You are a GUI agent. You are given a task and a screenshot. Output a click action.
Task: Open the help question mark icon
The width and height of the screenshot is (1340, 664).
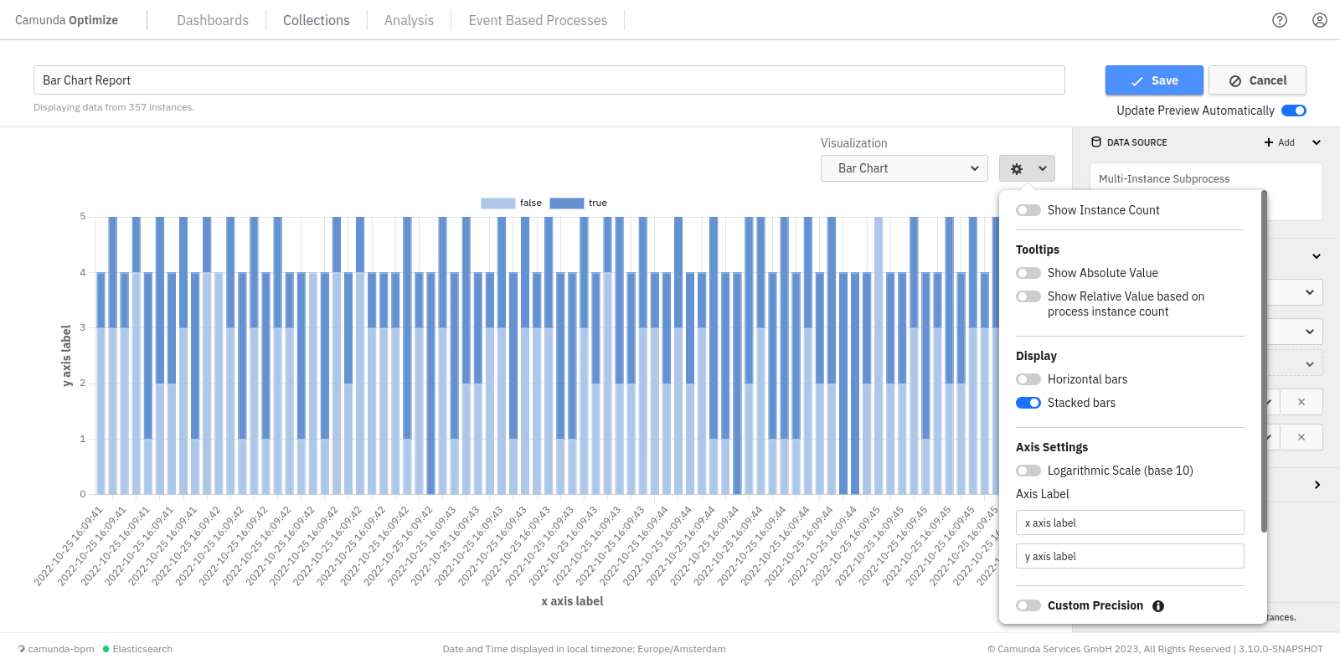pyautogui.click(x=1280, y=20)
